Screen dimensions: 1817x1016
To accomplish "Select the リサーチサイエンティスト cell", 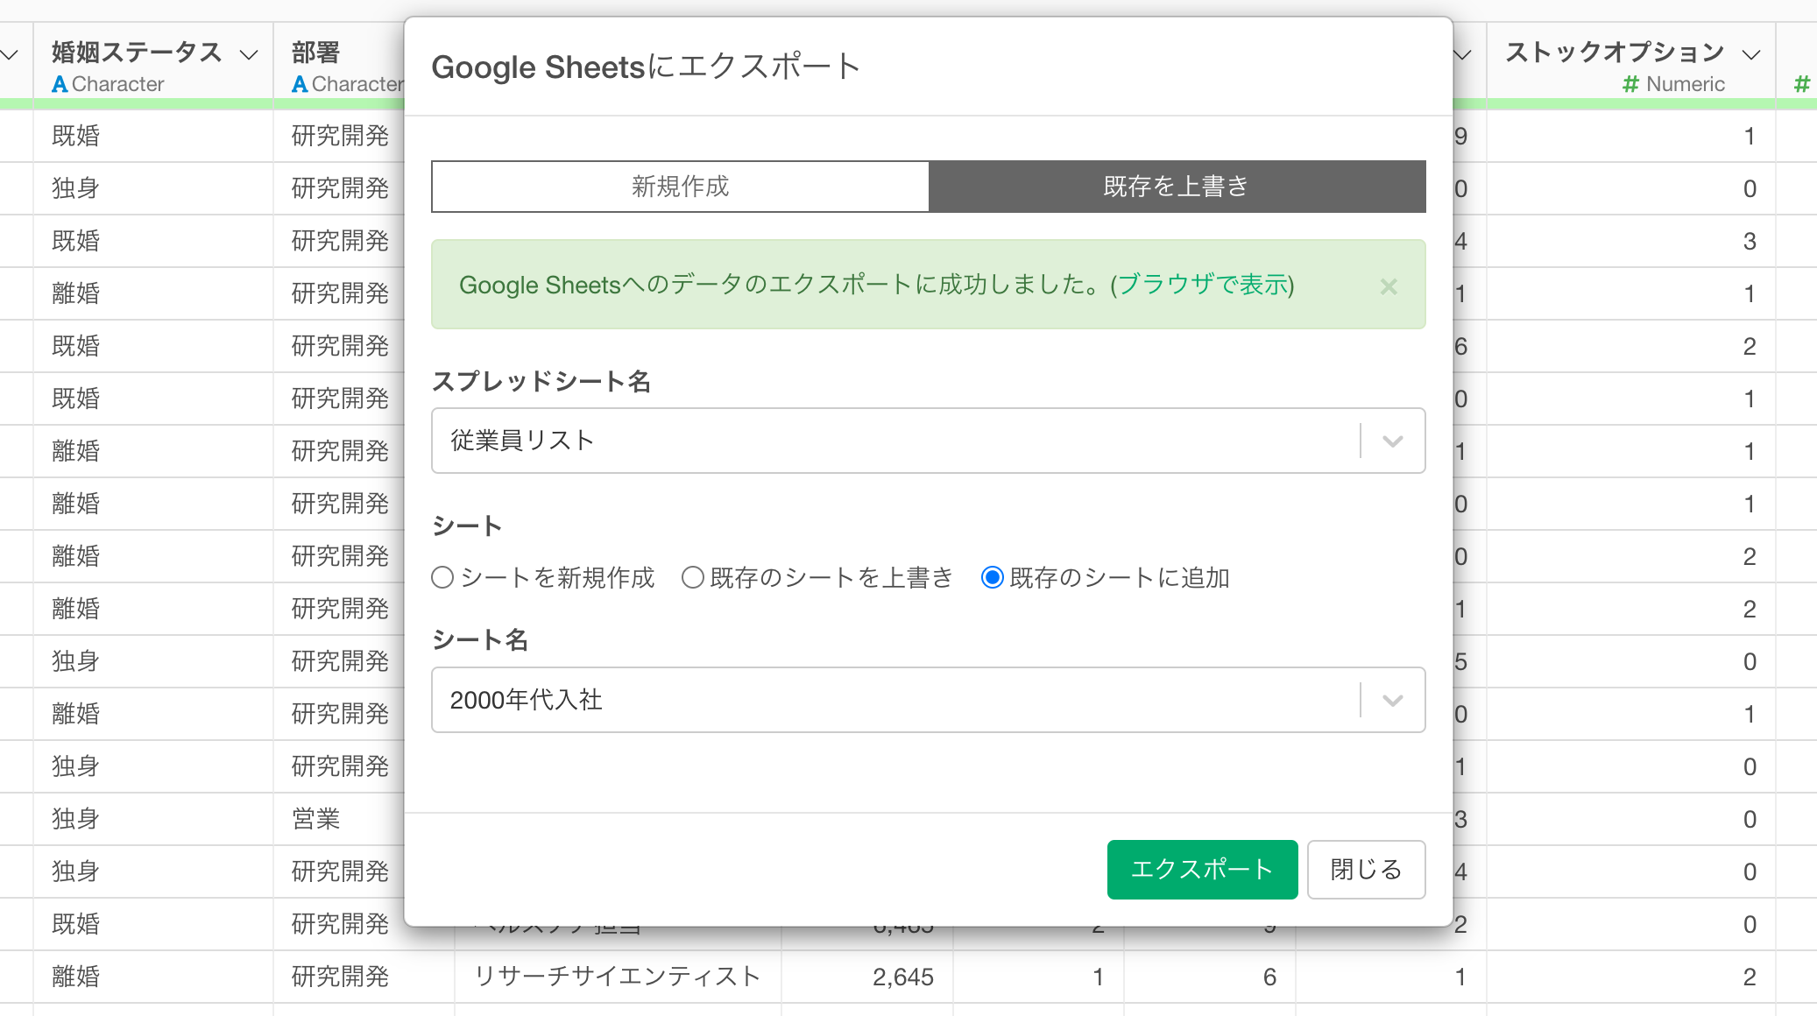I will 618,977.
